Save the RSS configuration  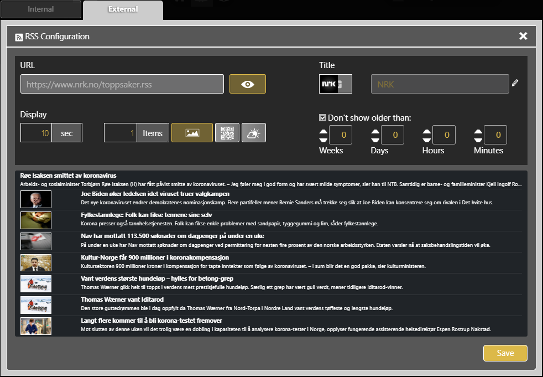tap(505, 353)
